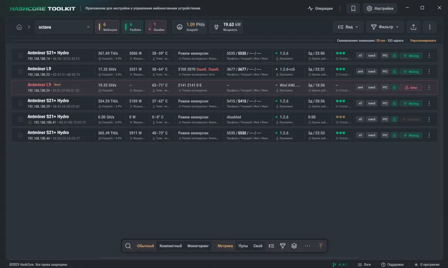Select the Пулы tab

(x=243, y=246)
